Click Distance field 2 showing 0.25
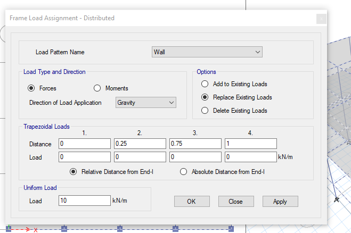This screenshot has height=233, width=351. click(140, 144)
